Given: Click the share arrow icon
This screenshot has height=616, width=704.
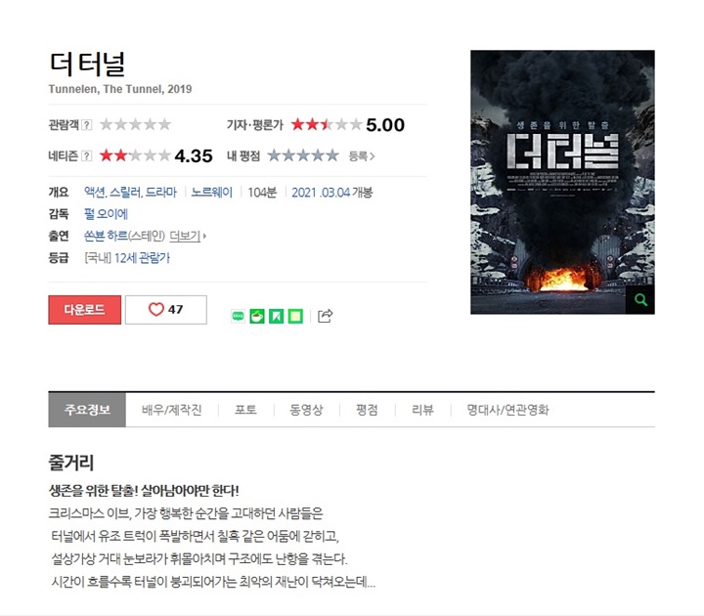Looking at the screenshot, I should [x=325, y=316].
